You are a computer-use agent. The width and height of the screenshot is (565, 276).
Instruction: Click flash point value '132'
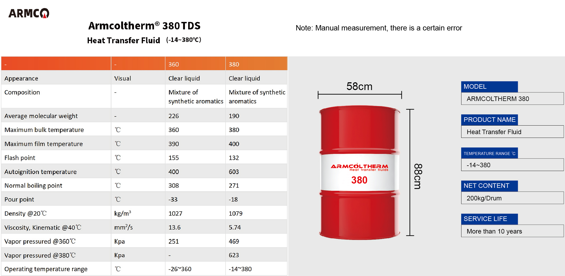234,158
